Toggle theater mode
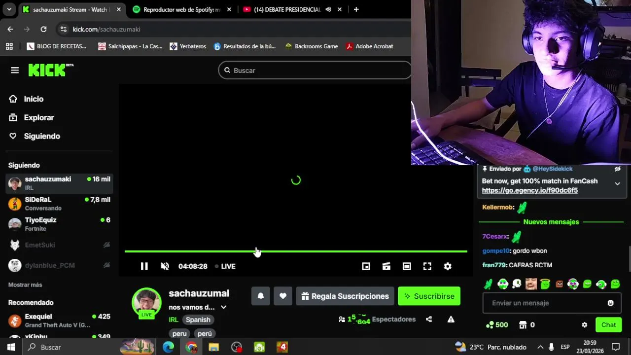Image resolution: width=631 pixels, height=355 pixels. 407,266
